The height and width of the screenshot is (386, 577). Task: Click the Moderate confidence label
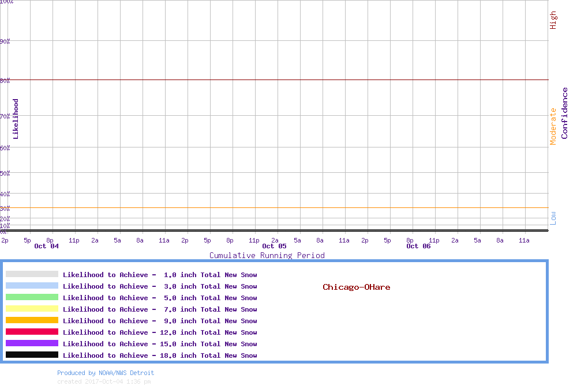[x=553, y=126]
